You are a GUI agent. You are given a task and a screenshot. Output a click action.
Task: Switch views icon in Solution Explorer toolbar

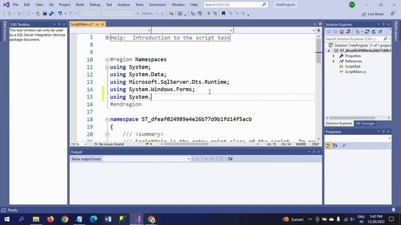[x=348, y=32]
